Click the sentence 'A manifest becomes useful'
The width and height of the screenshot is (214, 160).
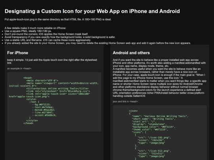157,72
